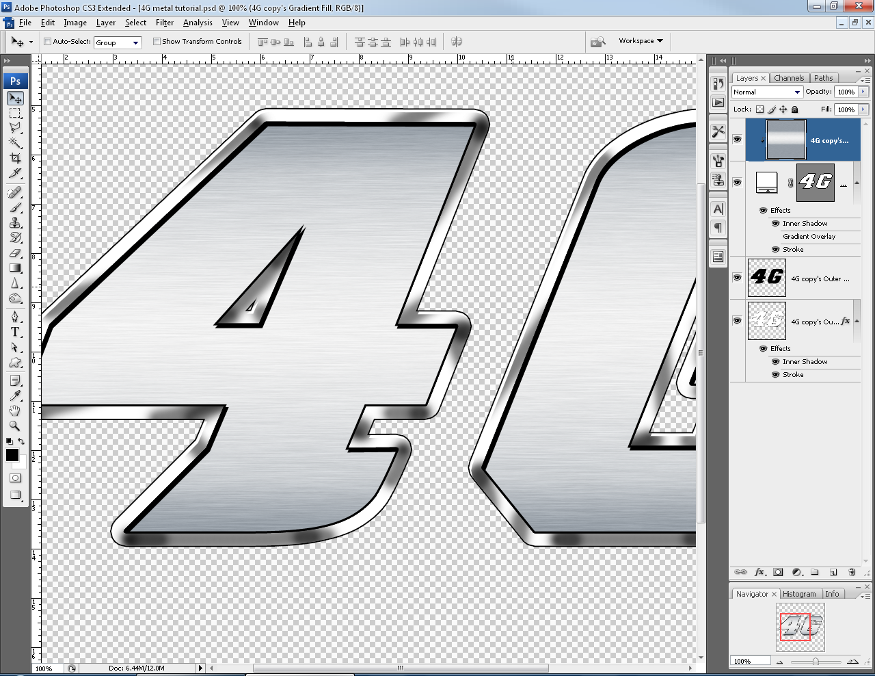Viewport: 875px width, 676px height.
Task: Activate the Zoom tool in the toolbox
Action: (15, 426)
